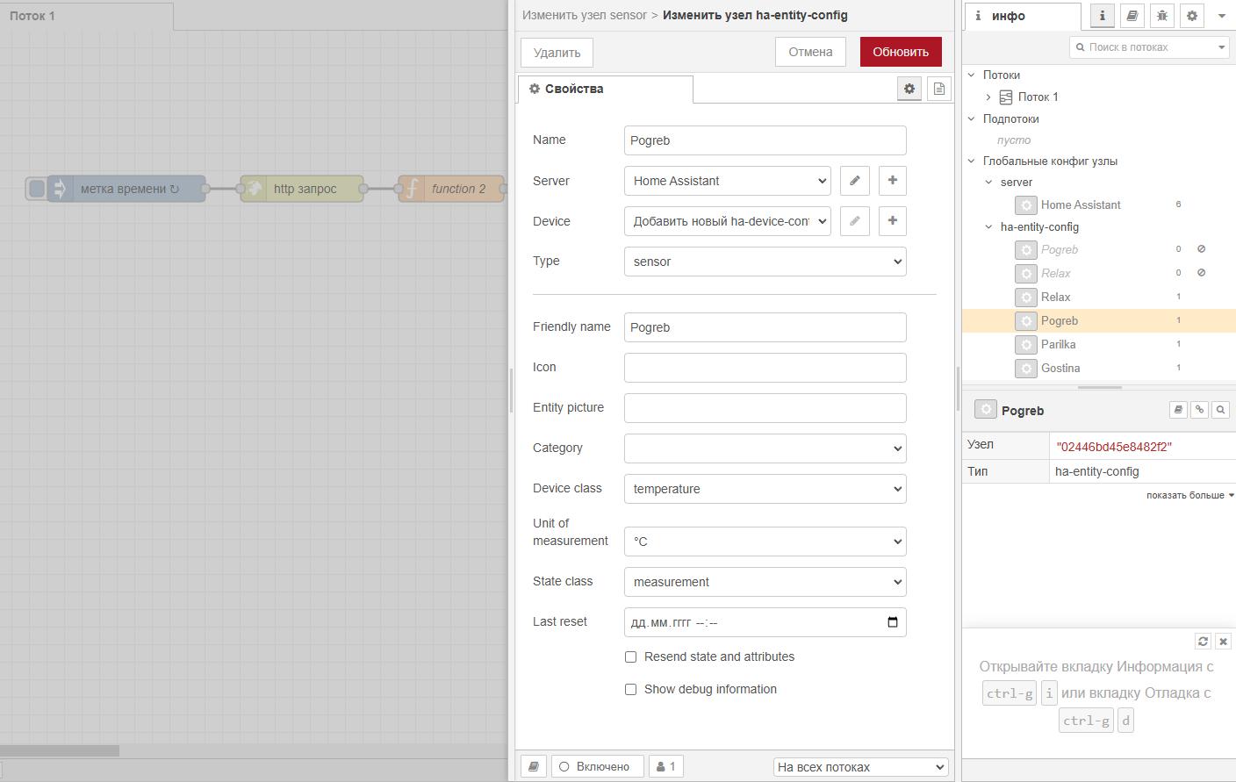Open node properties gear icon

click(909, 89)
